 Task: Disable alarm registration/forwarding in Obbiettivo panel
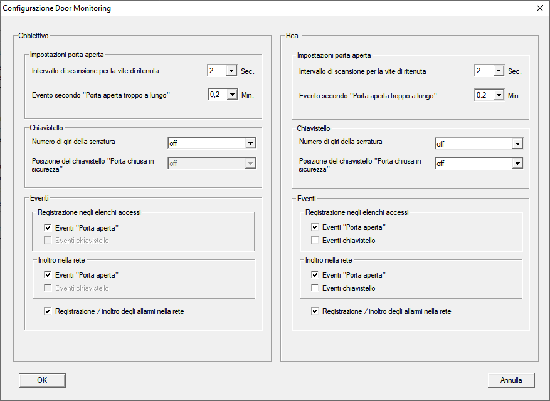tap(48, 311)
